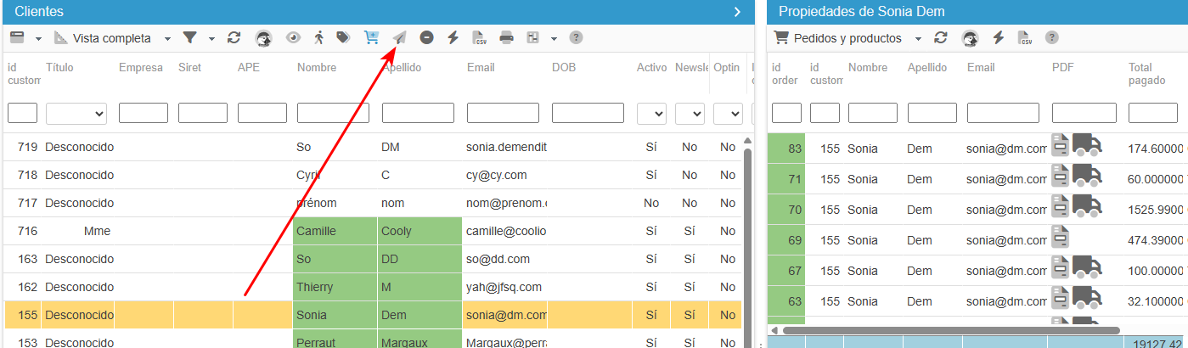Screen dimensions: 1188x348
Task: Click the eye icon in Clientes toolbar
Action: [293, 38]
